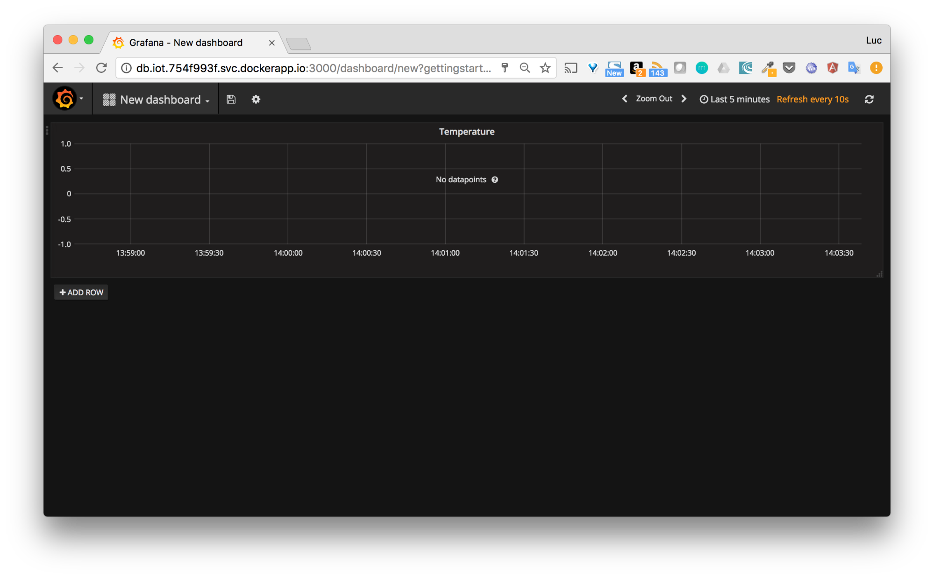Click Refresh every 10s link
The width and height of the screenshot is (934, 579).
[813, 99]
